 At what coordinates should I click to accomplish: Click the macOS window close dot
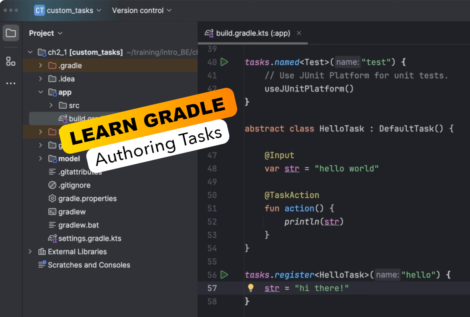pos(5,10)
